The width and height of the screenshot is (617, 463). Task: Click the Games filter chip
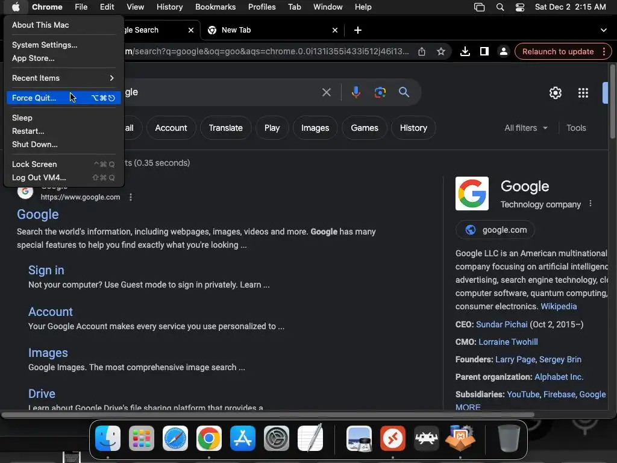click(x=365, y=128)
